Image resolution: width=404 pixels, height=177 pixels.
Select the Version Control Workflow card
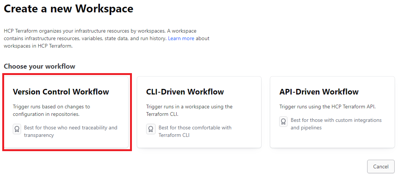tap(66, 112)
